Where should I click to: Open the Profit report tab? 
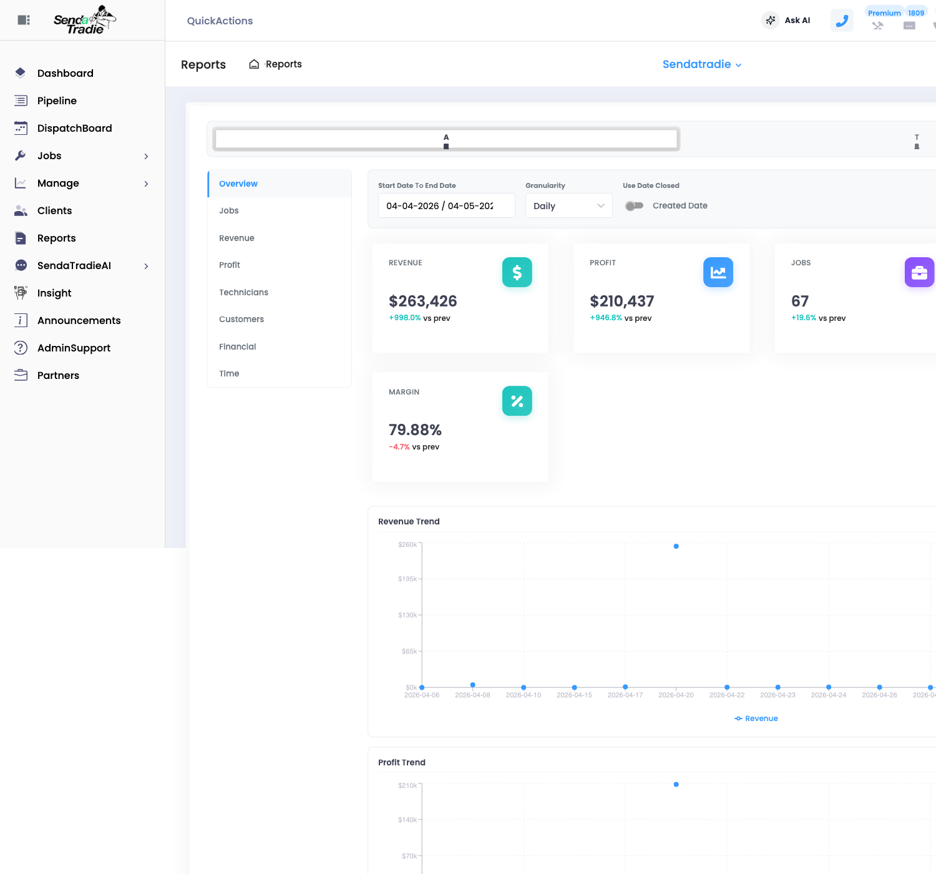click(280, 265)
